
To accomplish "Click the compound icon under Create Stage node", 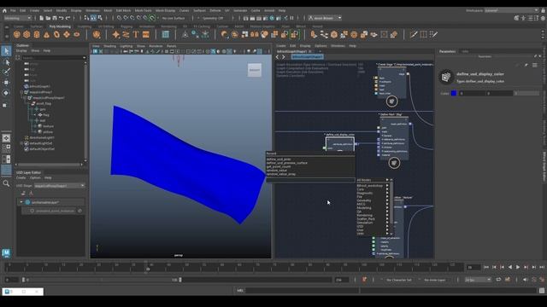I will coord(391,101).
